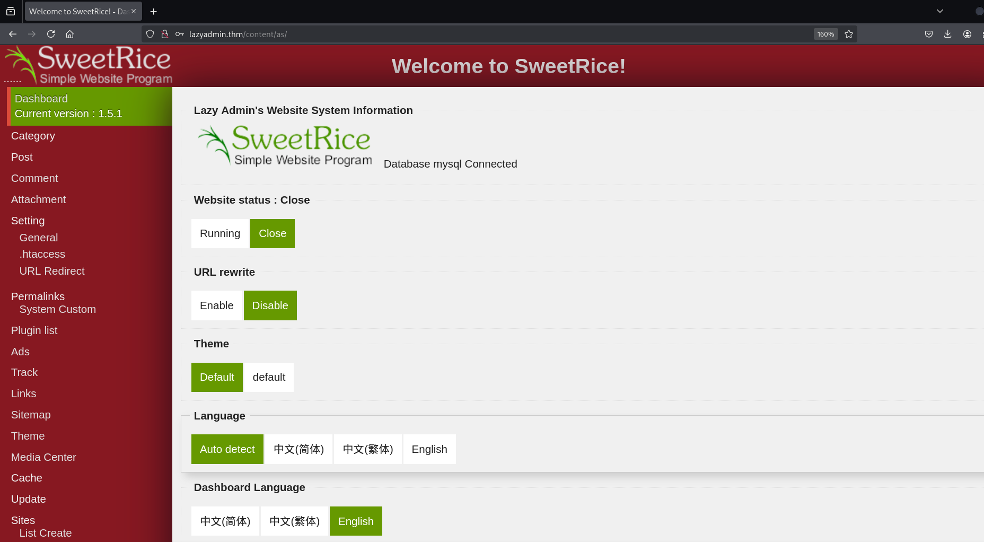This screenshot has height=542, width=984.
Task: Open Plugin list in sidebar
Action: [34, 330]
